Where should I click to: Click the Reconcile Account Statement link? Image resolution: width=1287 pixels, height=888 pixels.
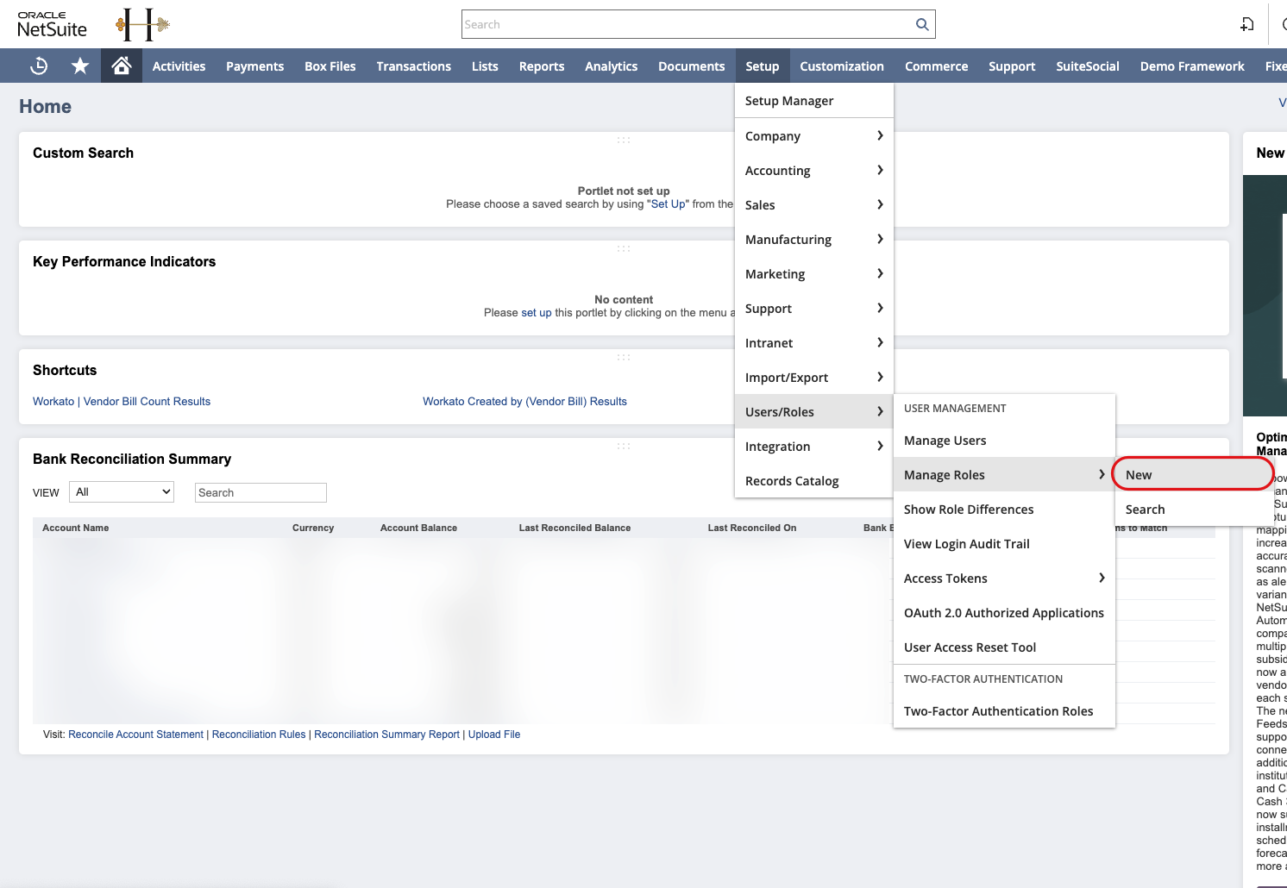[x=135, y=734]
